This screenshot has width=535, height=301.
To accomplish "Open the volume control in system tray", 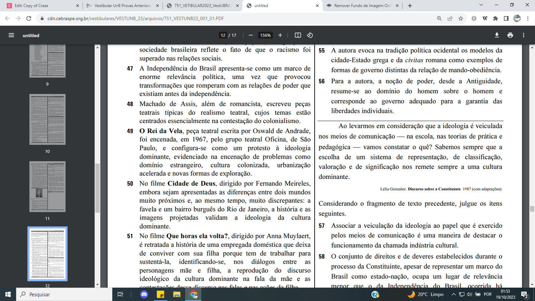I will tap(469, 294).
